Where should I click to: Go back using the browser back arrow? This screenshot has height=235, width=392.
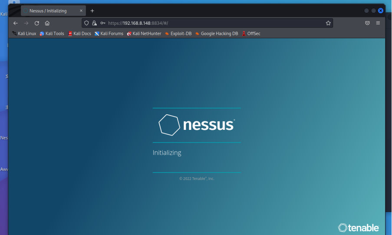pyautogui.click(x=16, y=23)
